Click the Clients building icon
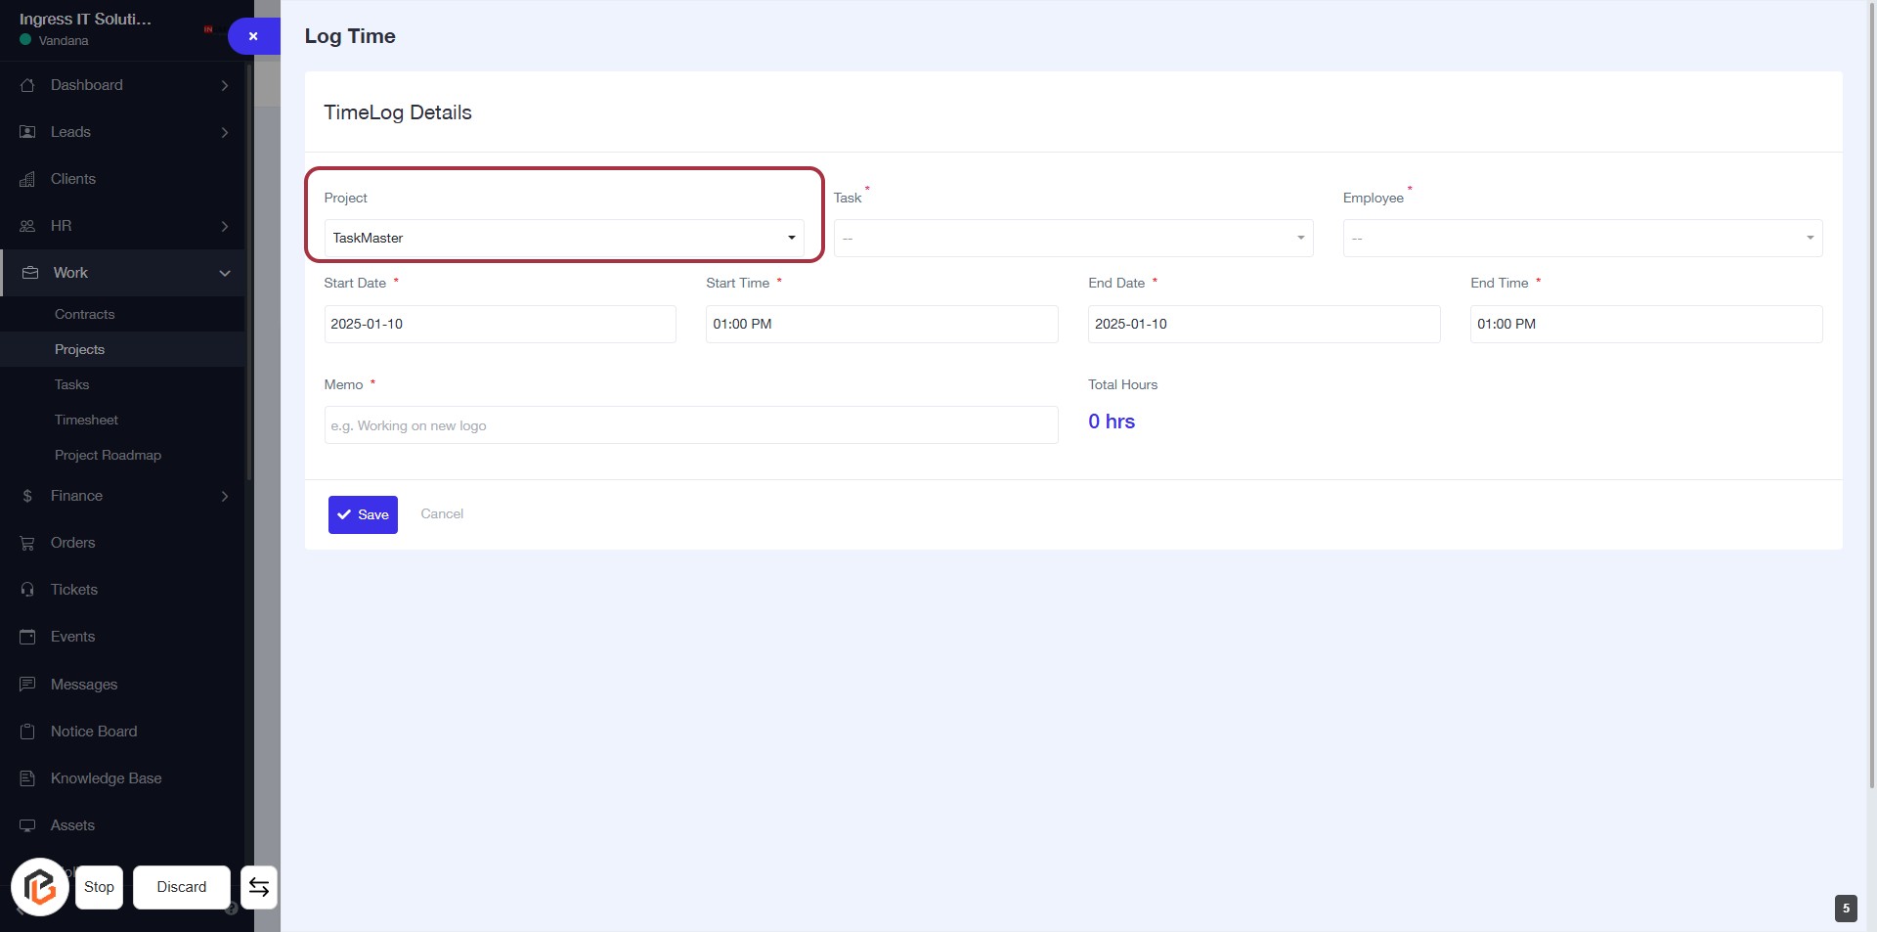The image size is (1877, 932). click(x=27, y=179)
